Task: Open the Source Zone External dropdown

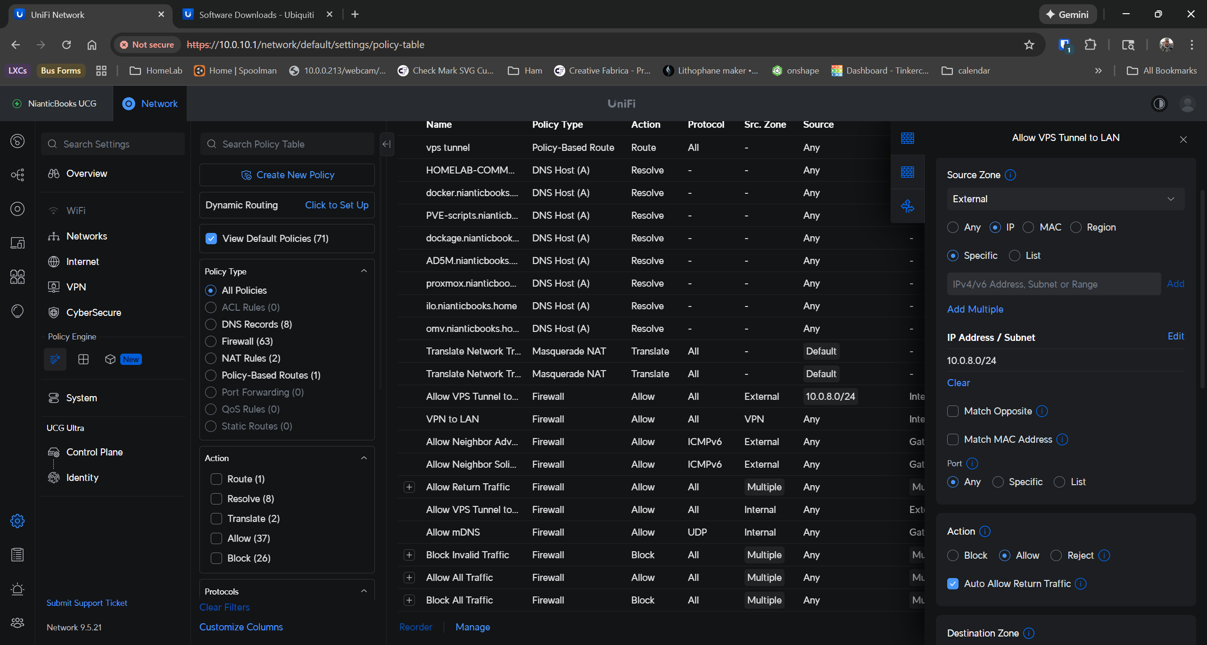Action: tap(1065, 199)
